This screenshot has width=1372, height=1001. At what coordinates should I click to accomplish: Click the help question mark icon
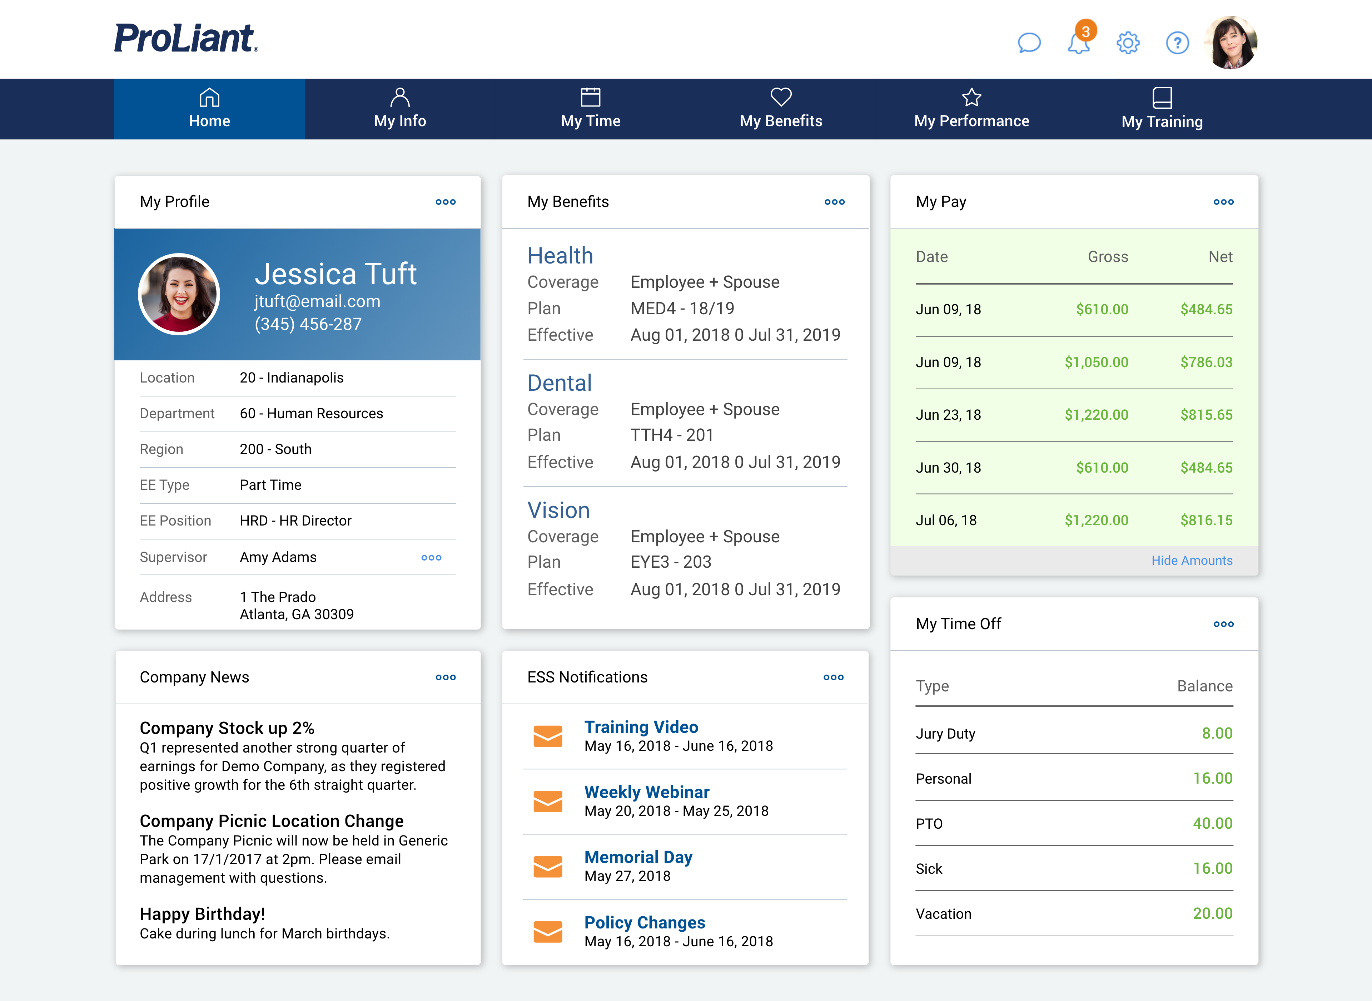click(x=1177, y=43)
